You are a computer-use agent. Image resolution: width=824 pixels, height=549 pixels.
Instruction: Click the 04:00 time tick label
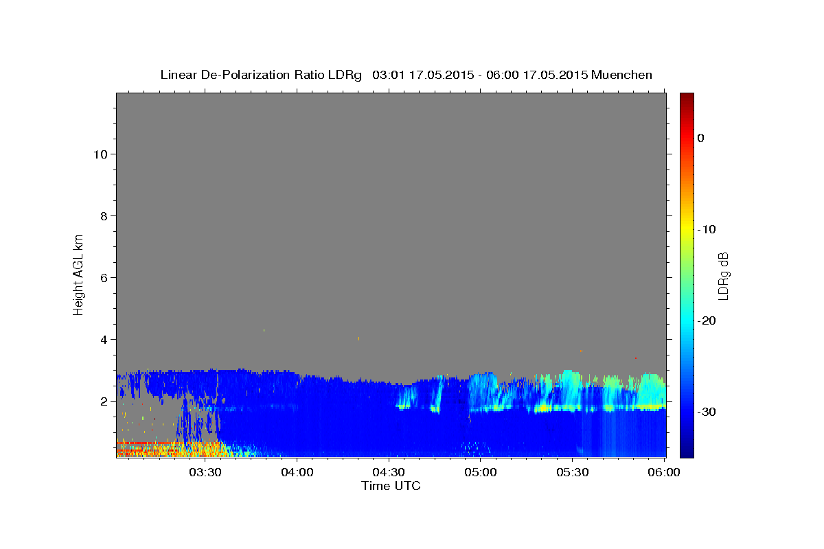(x=297, y=472)
